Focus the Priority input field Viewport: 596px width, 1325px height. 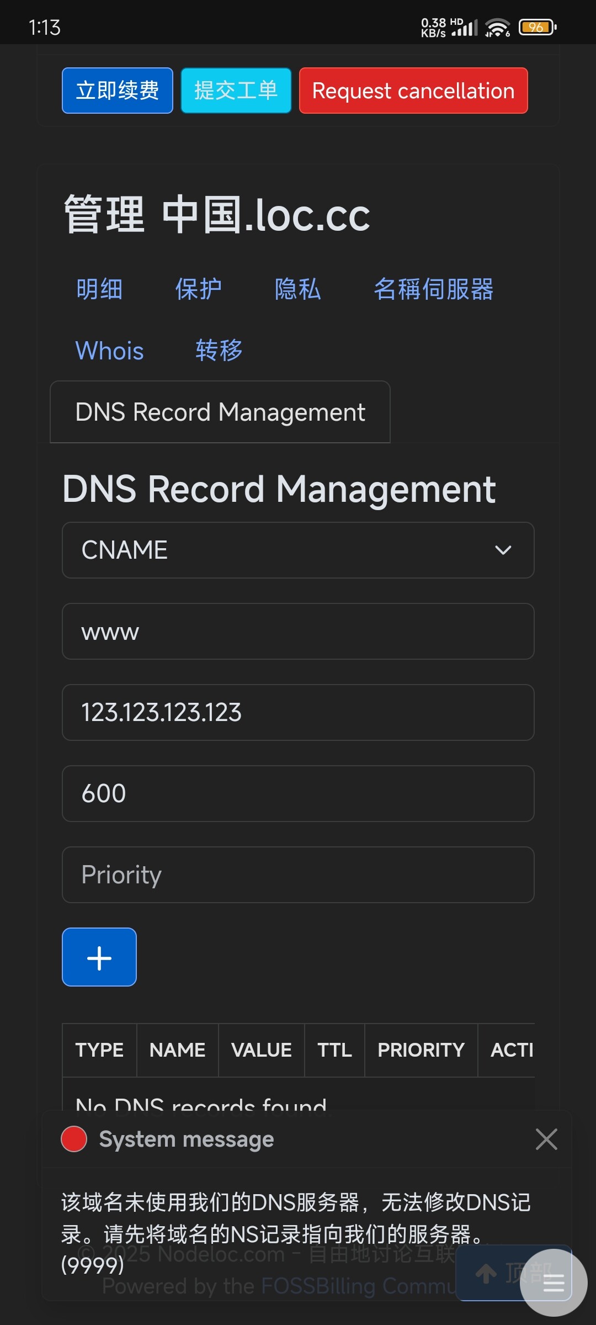298,875
